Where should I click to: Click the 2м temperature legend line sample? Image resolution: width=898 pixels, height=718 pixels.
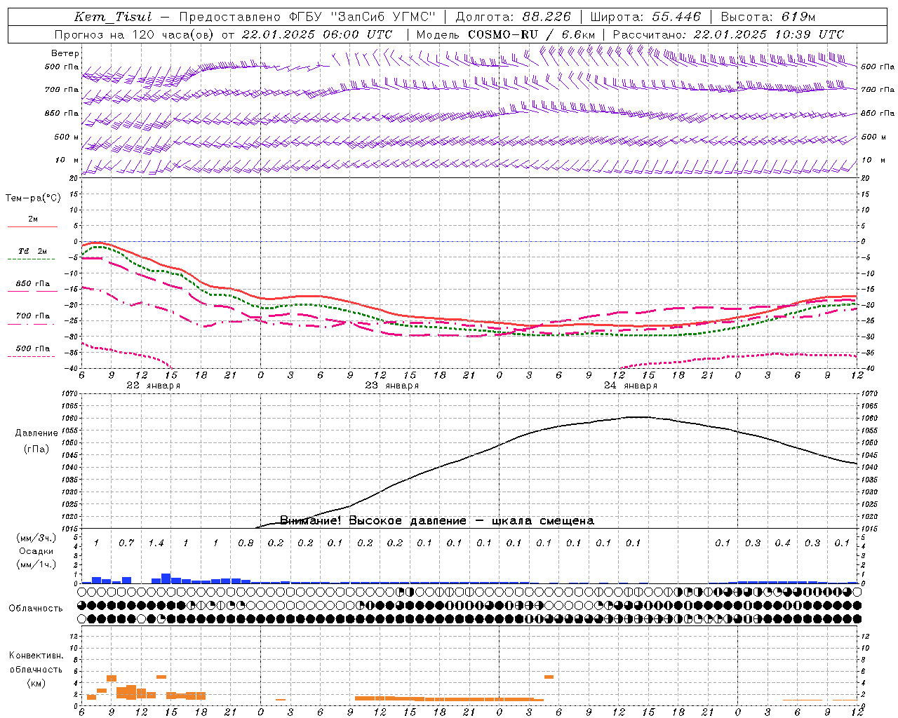tap(32, 226)
